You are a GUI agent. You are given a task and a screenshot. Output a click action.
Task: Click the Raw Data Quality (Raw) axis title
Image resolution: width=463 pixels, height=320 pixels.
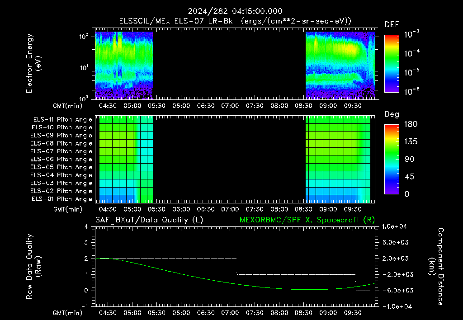(34, 267)
